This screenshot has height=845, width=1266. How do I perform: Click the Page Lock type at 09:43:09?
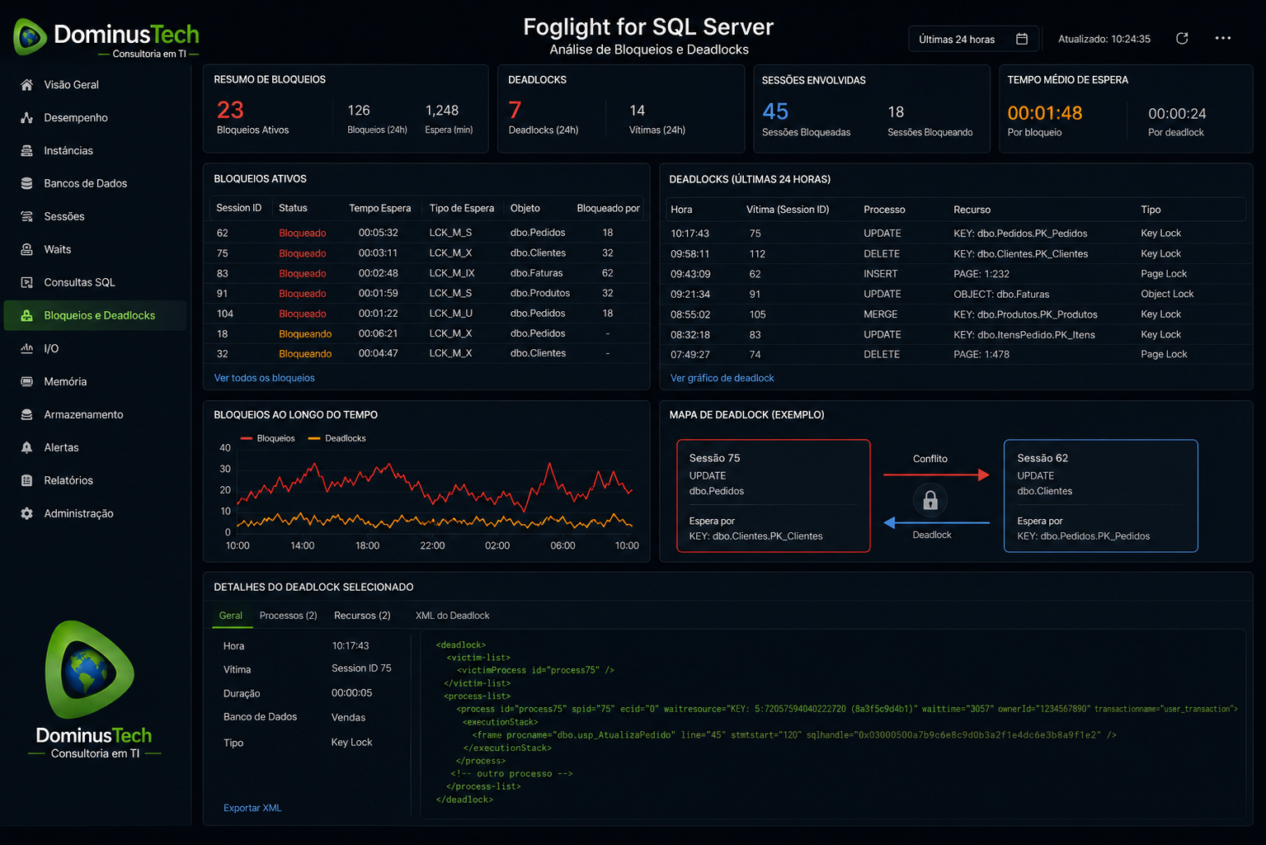click(x=1164, y=274)
